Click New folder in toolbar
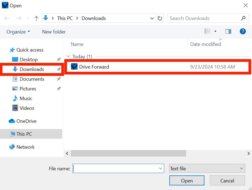The image size is (252, 190). 54,32
